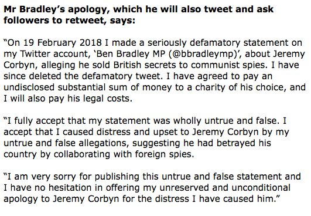Click the date '19 February 2018'
Viewport: 311px width, 216px height.
coord(63,43)
